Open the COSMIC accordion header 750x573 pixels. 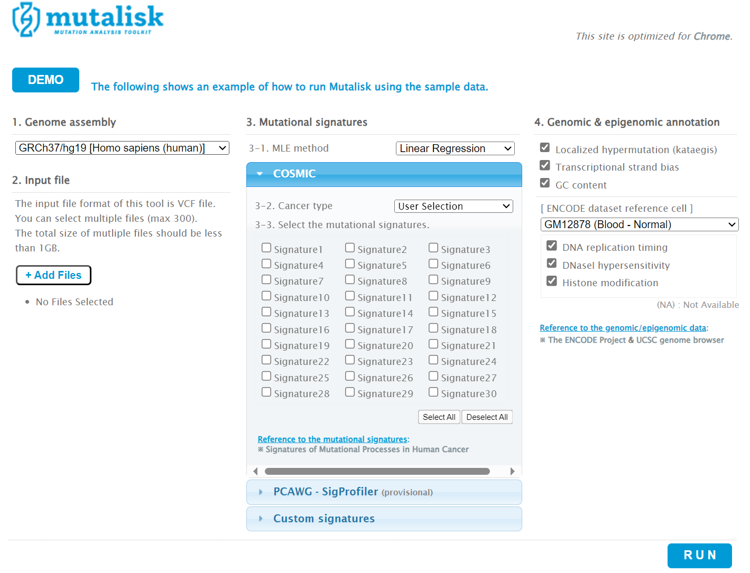tap(384, 174)
